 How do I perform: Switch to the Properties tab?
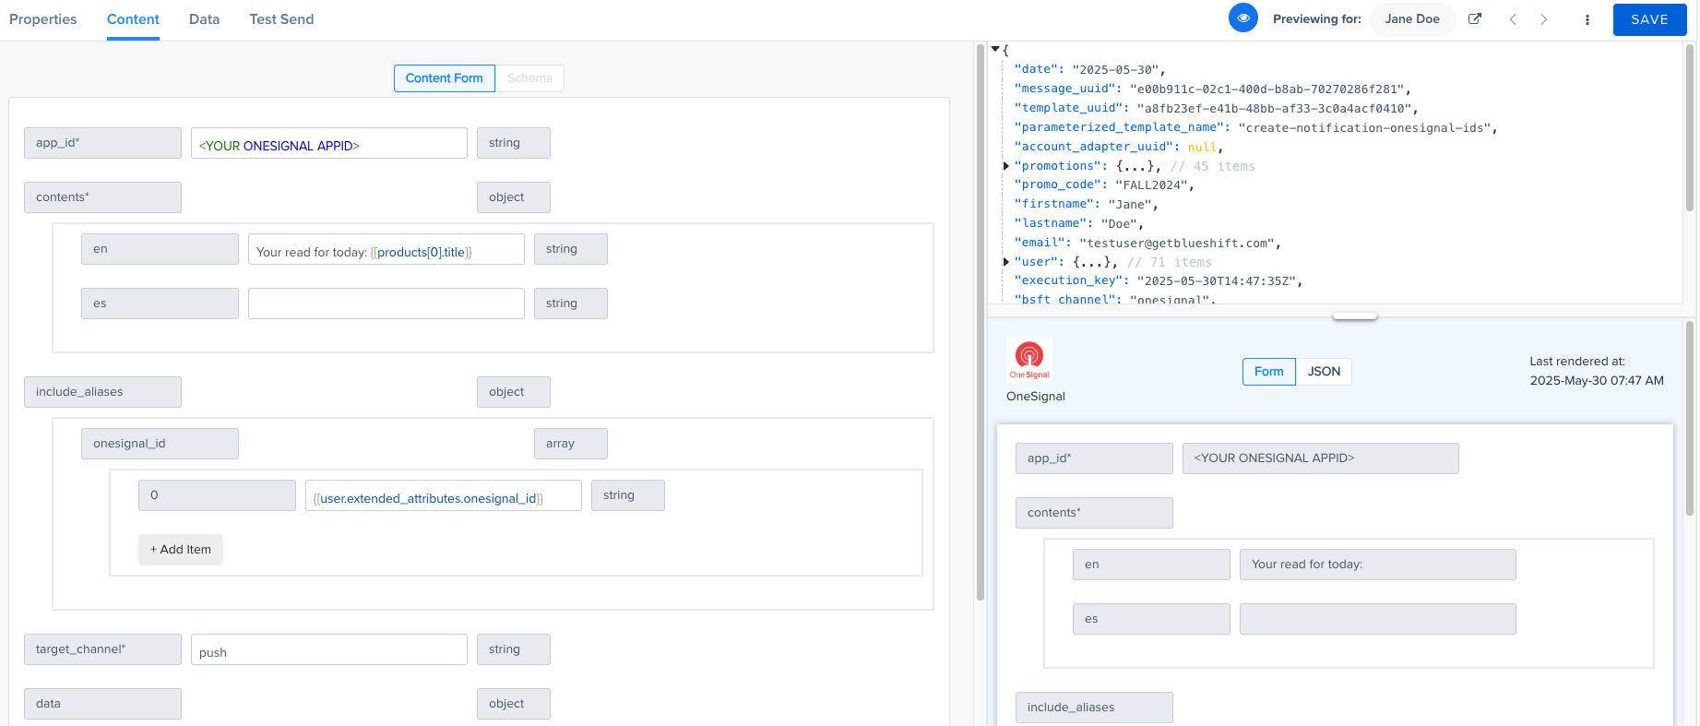coord(43,19)
